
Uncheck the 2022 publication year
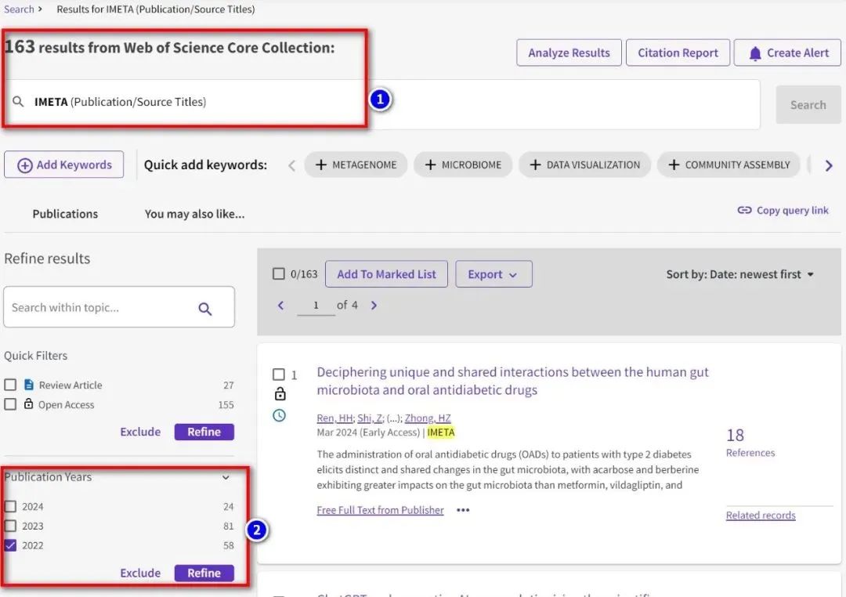point(10,545)
